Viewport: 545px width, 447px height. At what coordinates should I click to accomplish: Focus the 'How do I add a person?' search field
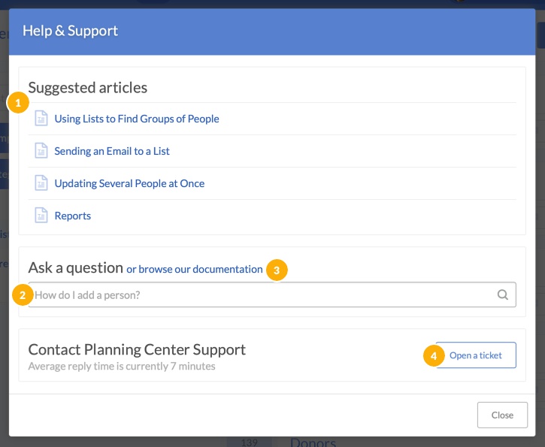(x=272, y=294)
